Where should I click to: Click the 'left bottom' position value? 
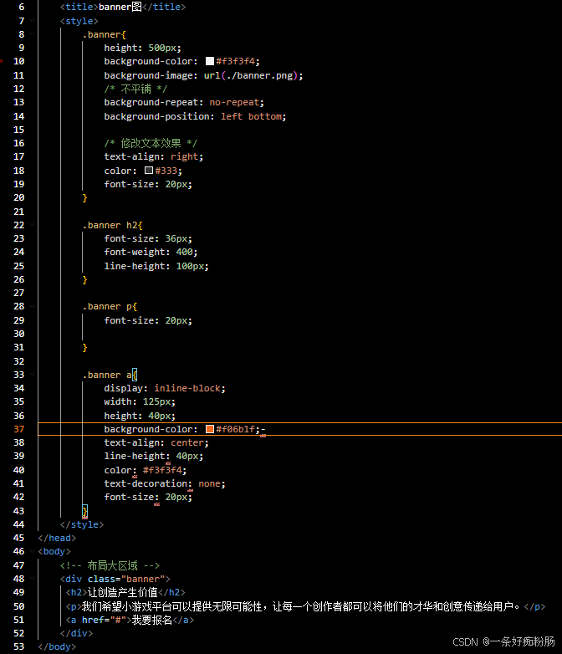pos(251,116)
